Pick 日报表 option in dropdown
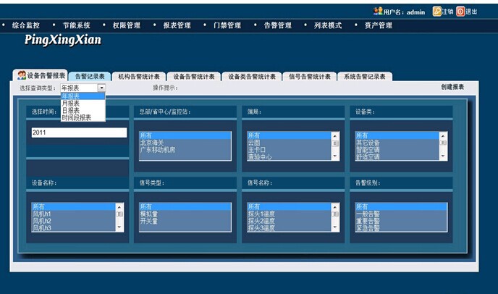This screenshot has width=498, height=294. point(71,110)
